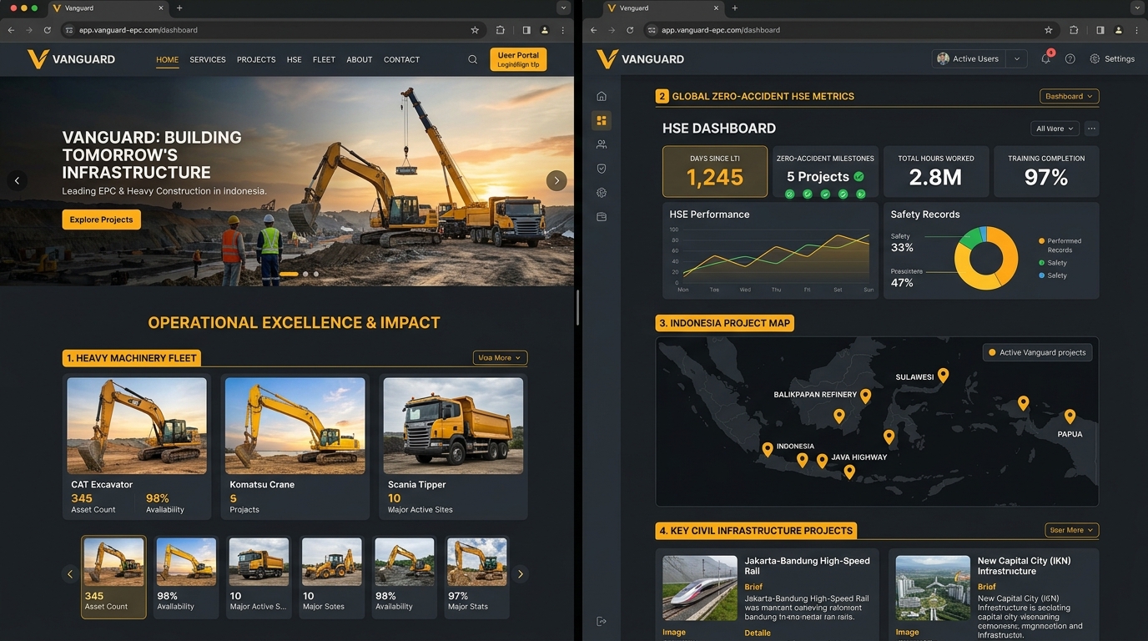Click the Sulawesi map pin
The height and width of the screenshot is (641, 1148).
tap(943, 376)
